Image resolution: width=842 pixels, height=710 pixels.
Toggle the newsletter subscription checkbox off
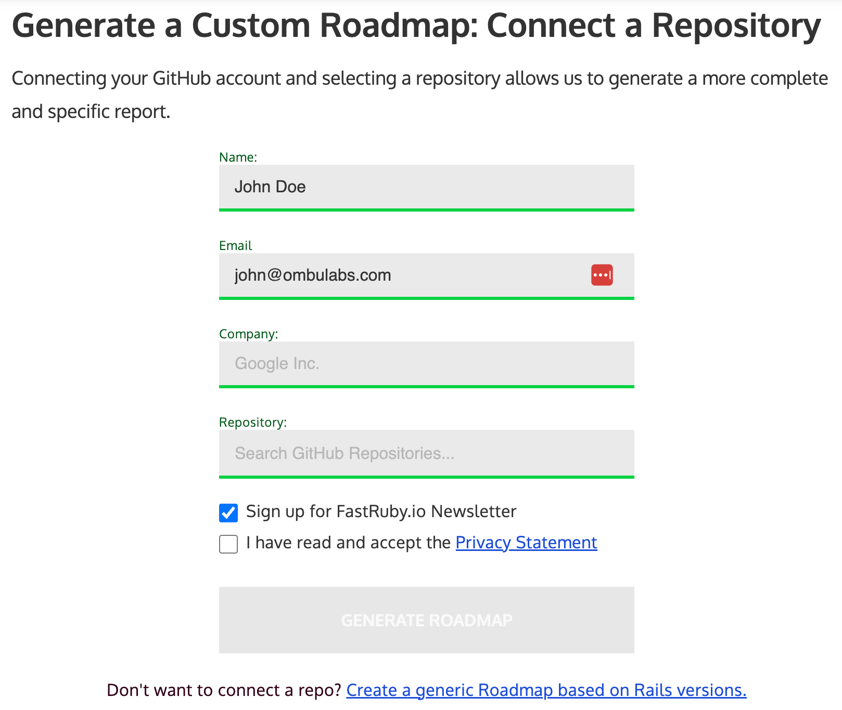pyautogui.click(x=228, y=512)
